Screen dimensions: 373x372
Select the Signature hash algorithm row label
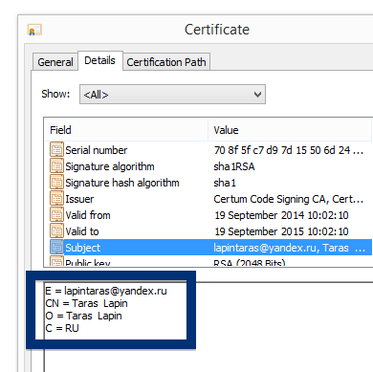(122, 183)
